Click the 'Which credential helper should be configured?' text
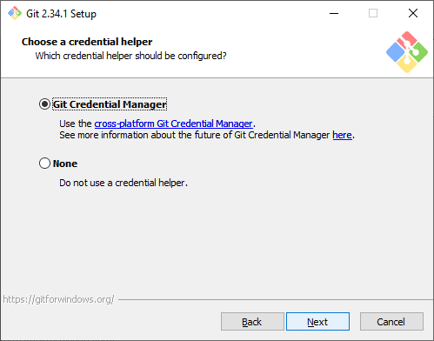The image size is (434, 341). [130, 56]
